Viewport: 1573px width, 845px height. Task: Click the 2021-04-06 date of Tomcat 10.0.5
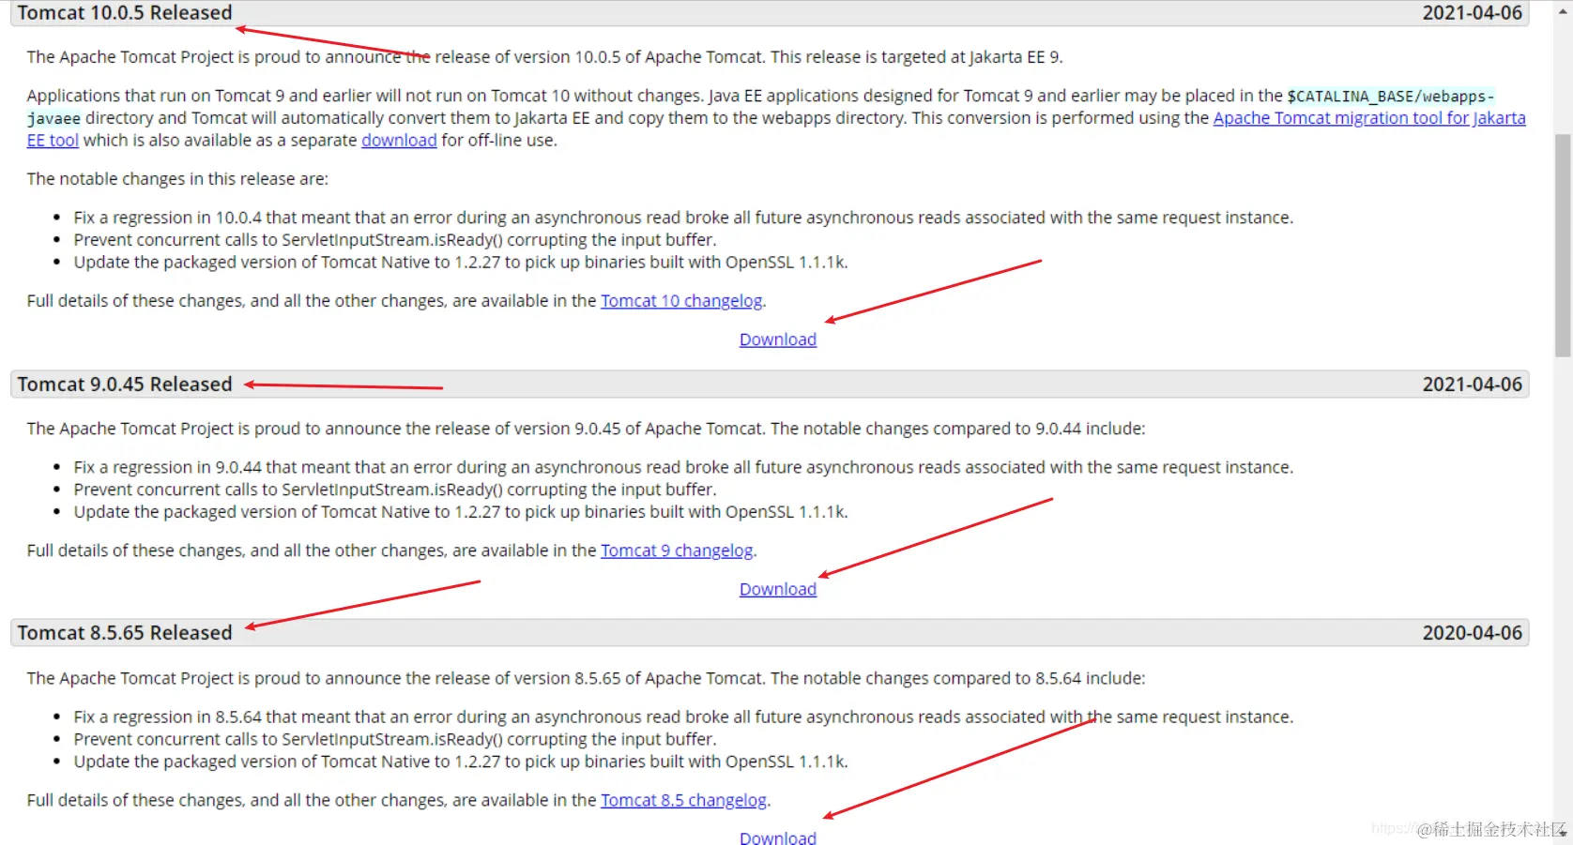[x=1472, y=13]
